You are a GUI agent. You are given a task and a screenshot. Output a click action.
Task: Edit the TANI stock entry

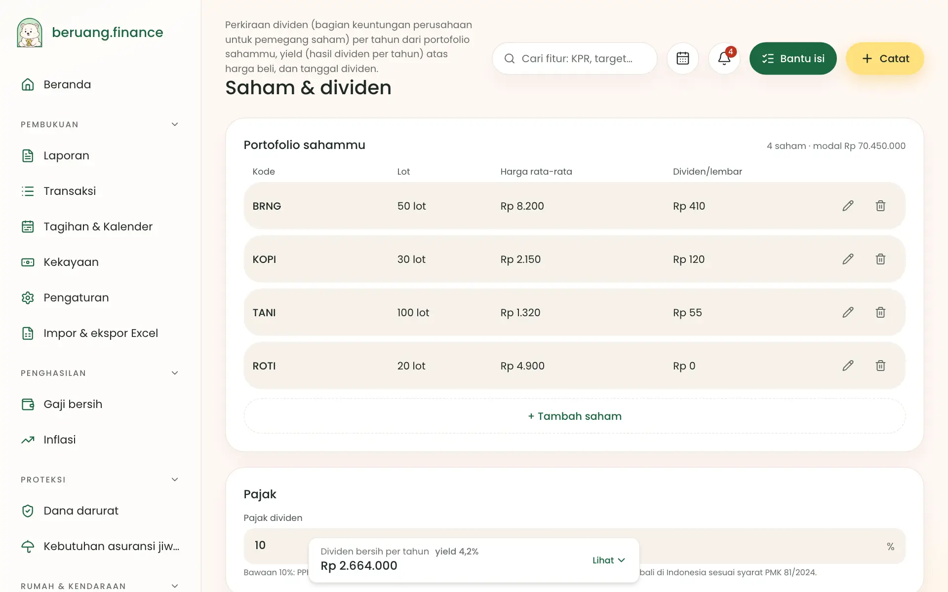click(848, 312)
